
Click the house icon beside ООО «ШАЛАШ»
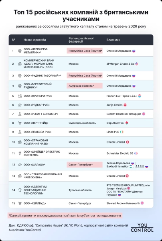[20, 165]
